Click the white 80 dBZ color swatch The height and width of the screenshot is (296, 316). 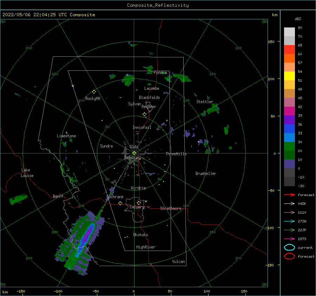(289, 32)
